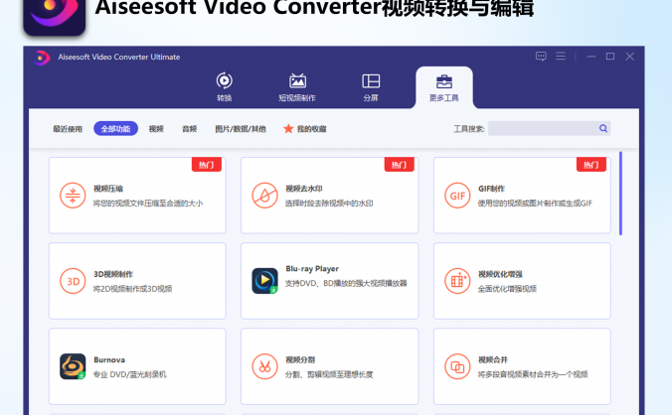Click the 视频分割 scissors icon
The image size is (672, 415).
264,366
